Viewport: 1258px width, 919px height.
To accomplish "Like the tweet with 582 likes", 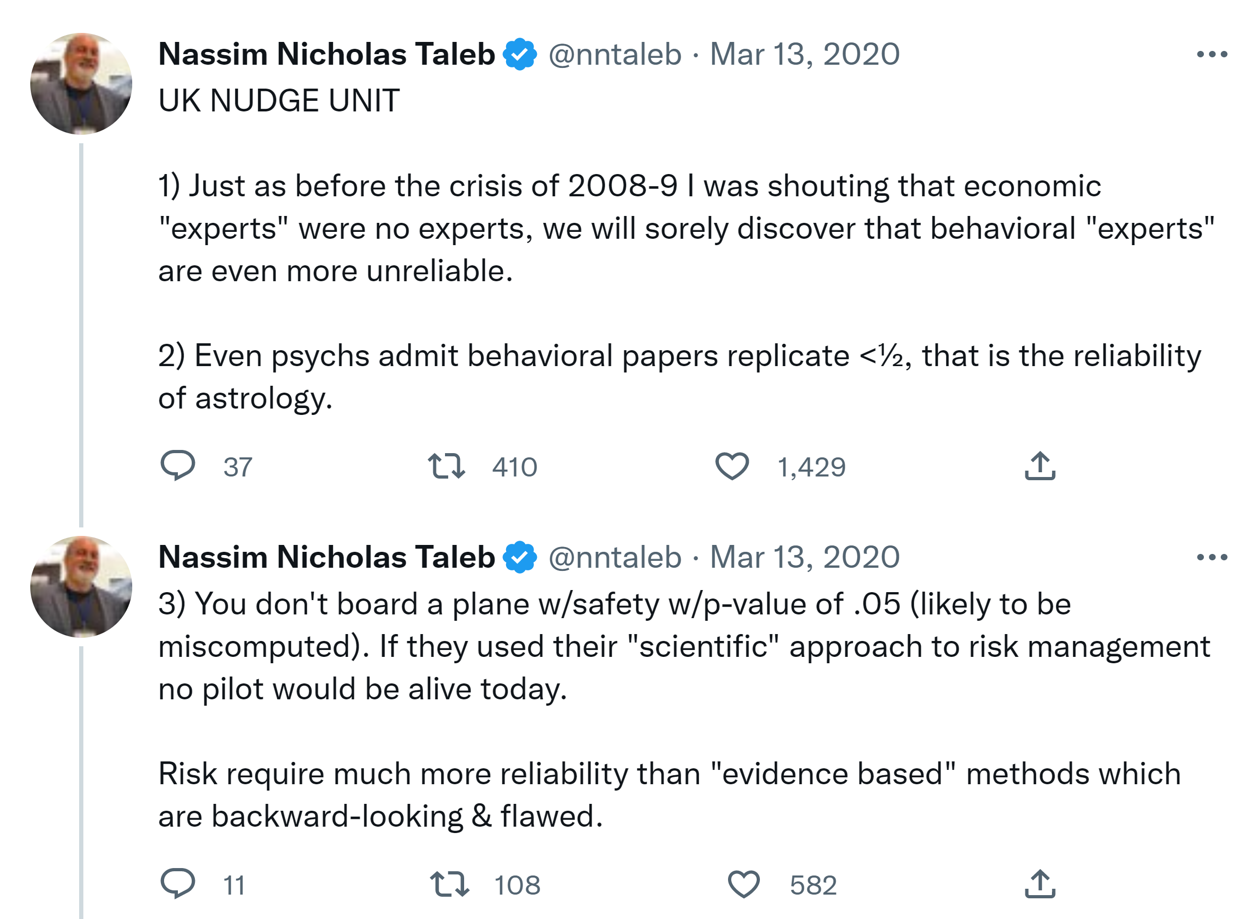I will click(x=743, y=885).
